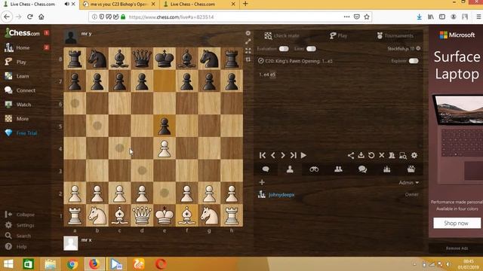This screenshot has height=271, width=483.
Task: Click the flip board icon
Action: [x=248, y=59]
